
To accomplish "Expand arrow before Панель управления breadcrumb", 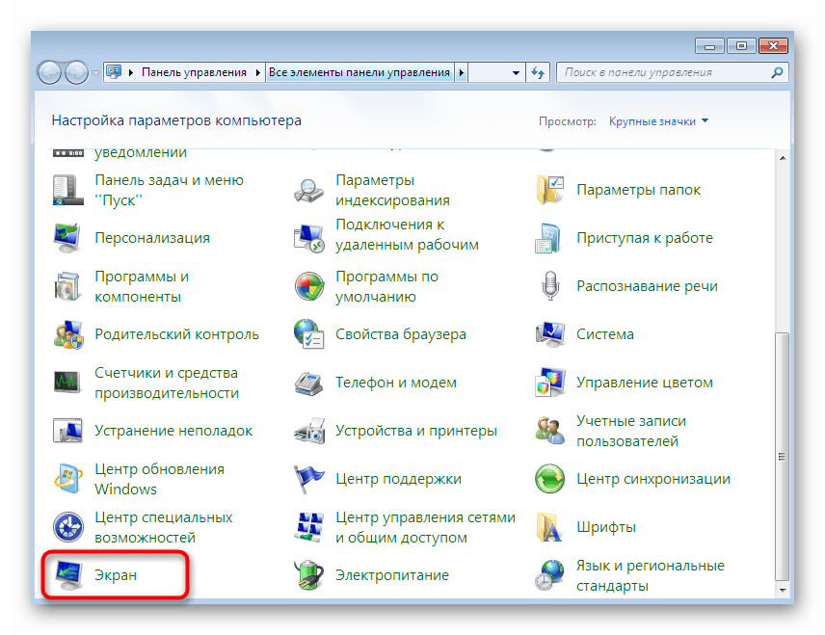I will (131, 72).
